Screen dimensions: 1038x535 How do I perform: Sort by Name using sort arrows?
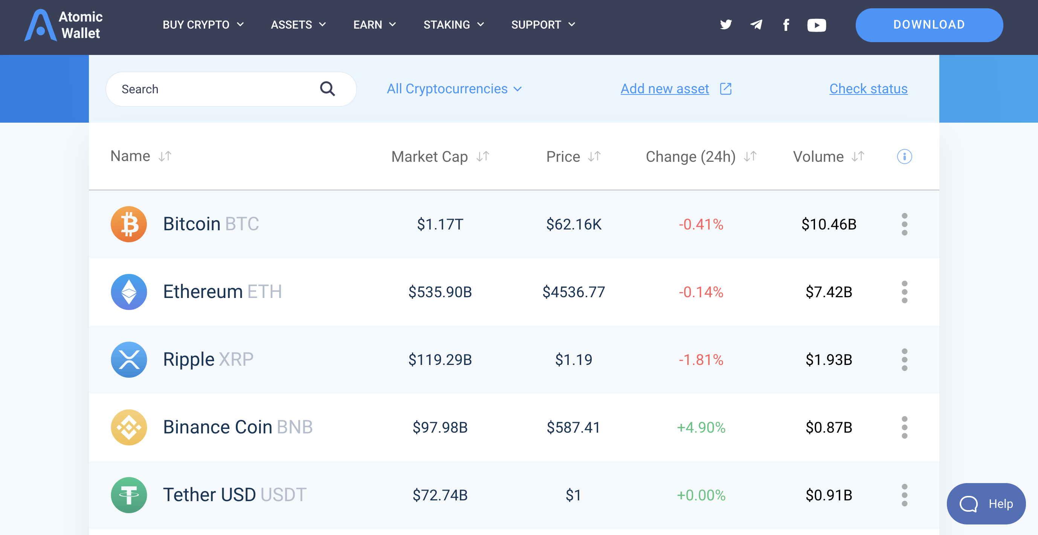165,156
